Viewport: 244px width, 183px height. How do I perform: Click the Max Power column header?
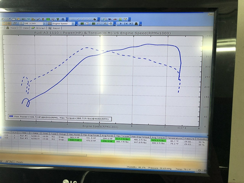[74, 135]
